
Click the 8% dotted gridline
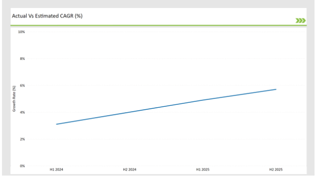pos(166,59)
